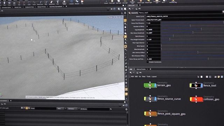Toggle display flag on fence_tool node

click(202, 85)
